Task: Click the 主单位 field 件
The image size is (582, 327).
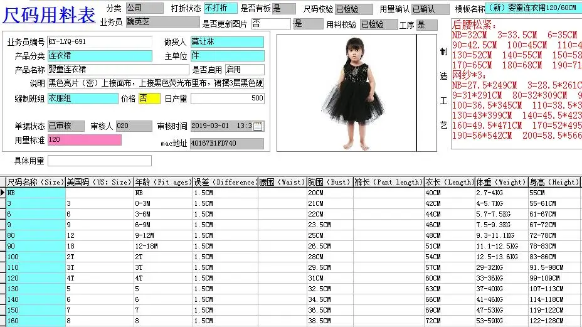Action: [227, 56]
